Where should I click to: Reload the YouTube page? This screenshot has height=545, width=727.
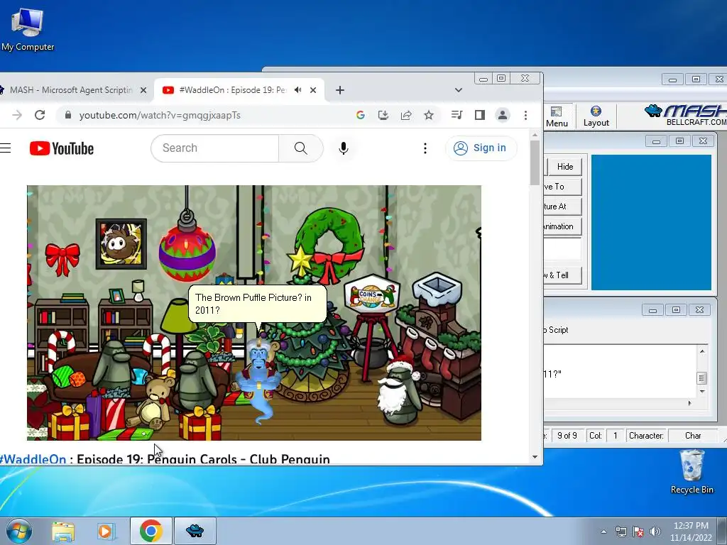click(x=40, y=115)
